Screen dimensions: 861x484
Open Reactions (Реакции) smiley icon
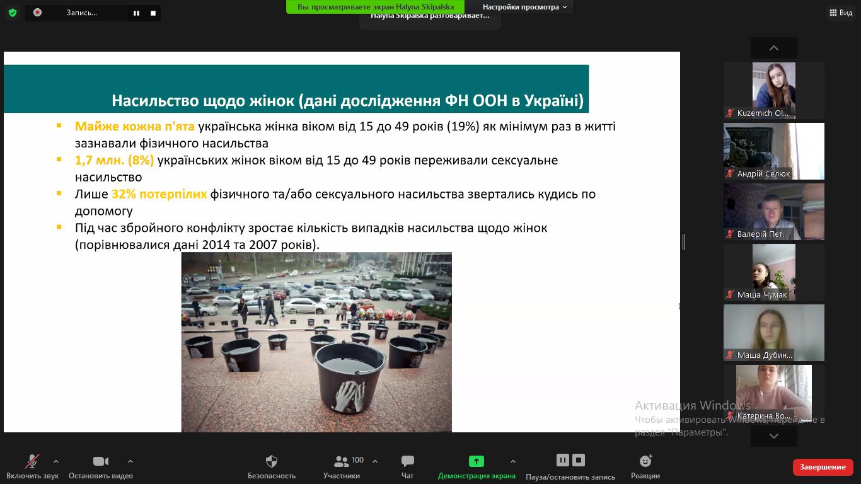click(x=645, y=461)
